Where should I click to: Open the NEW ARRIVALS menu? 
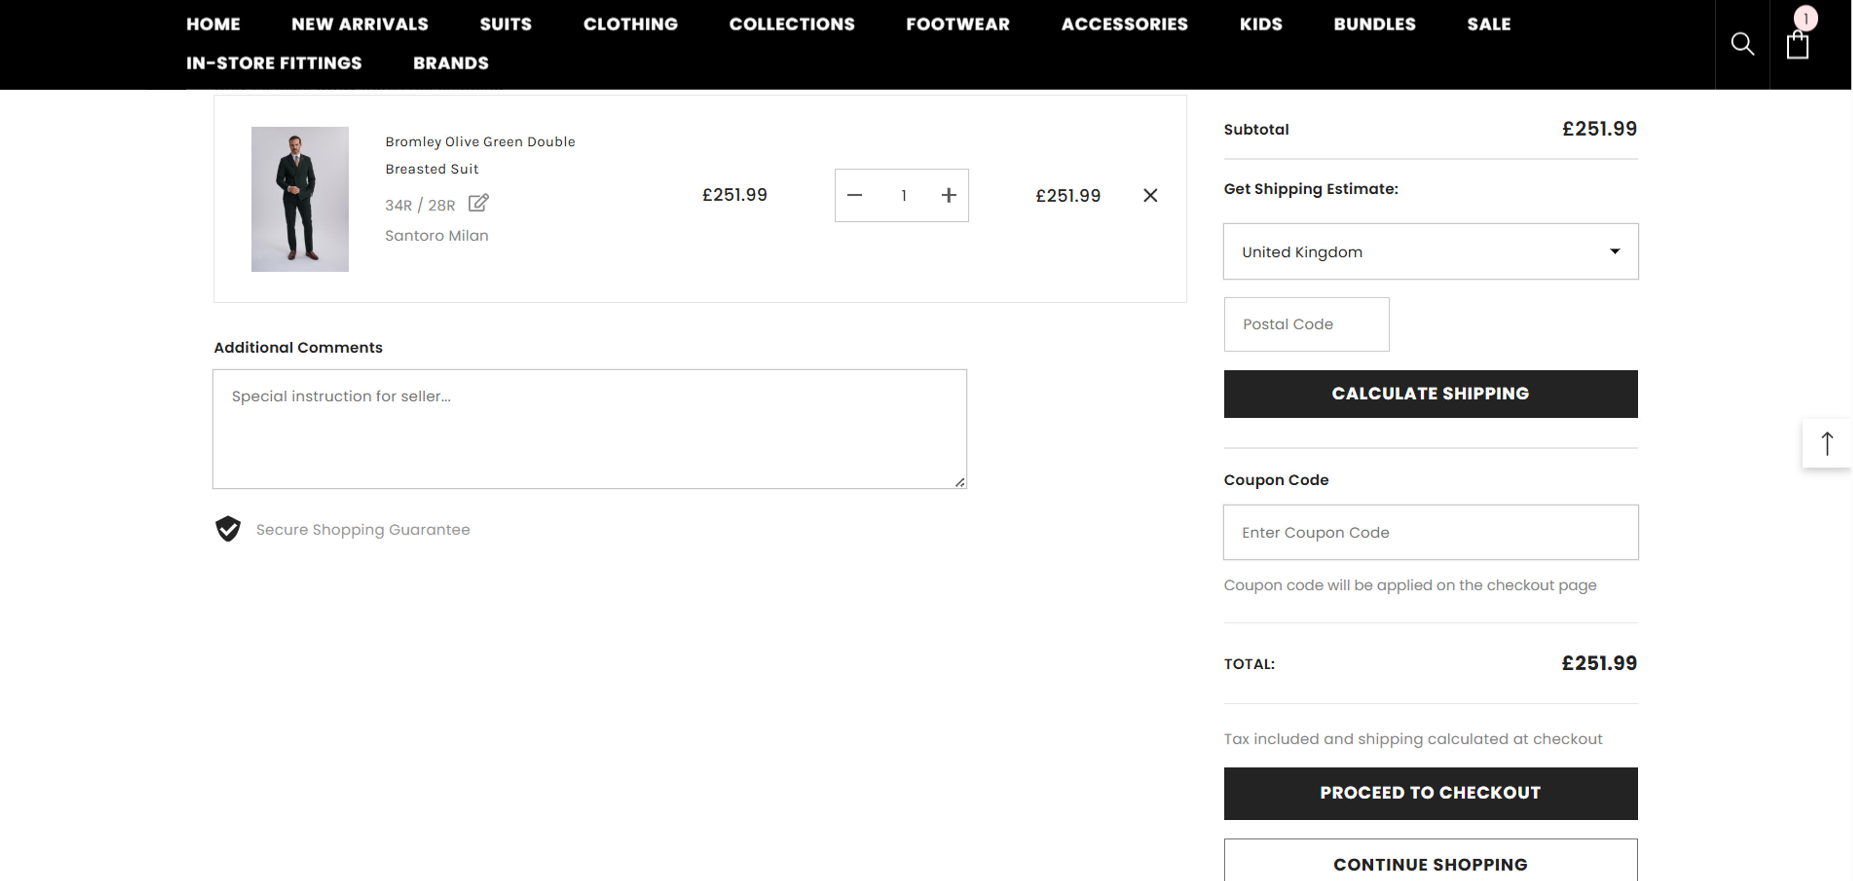click(360, 24)
